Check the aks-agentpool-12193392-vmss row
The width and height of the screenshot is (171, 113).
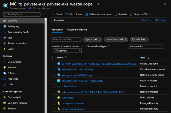point(54,69)
